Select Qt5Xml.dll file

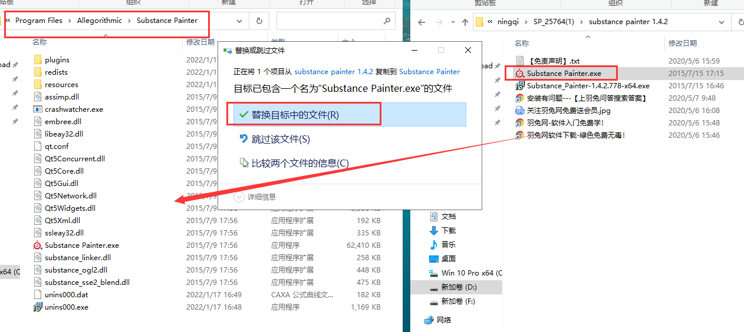pos(62,220)
